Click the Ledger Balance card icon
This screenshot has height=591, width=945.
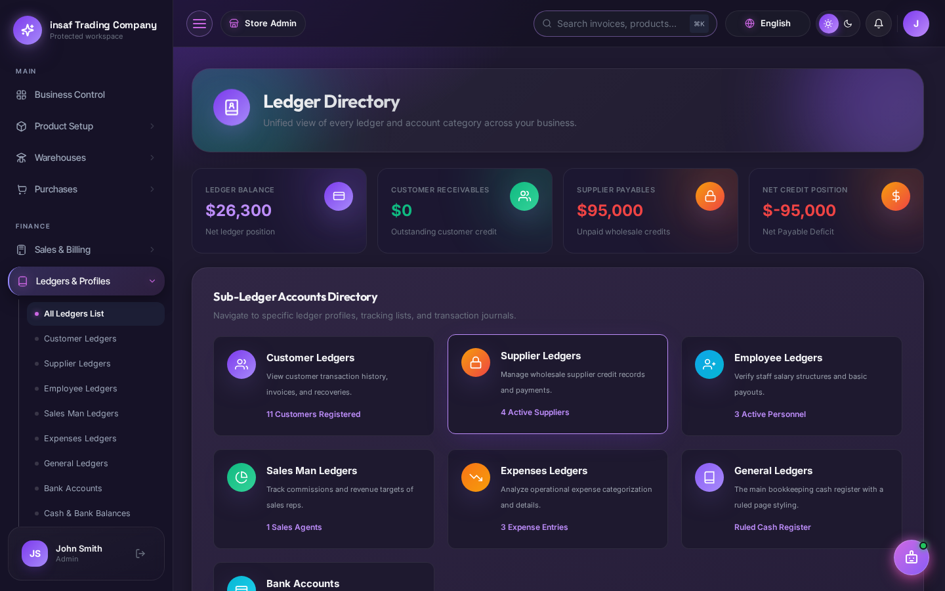pyautogui.click(x=339, y=196)
